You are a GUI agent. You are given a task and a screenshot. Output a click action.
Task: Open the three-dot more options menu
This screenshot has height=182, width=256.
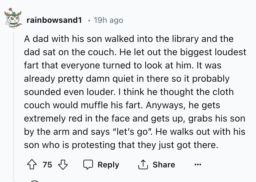pyautogui.click(x=197, y=165)
